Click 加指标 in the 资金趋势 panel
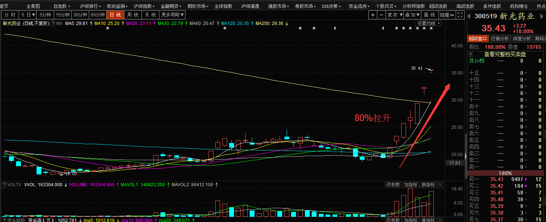The image size is (546, 222). [x=411, y=220]
